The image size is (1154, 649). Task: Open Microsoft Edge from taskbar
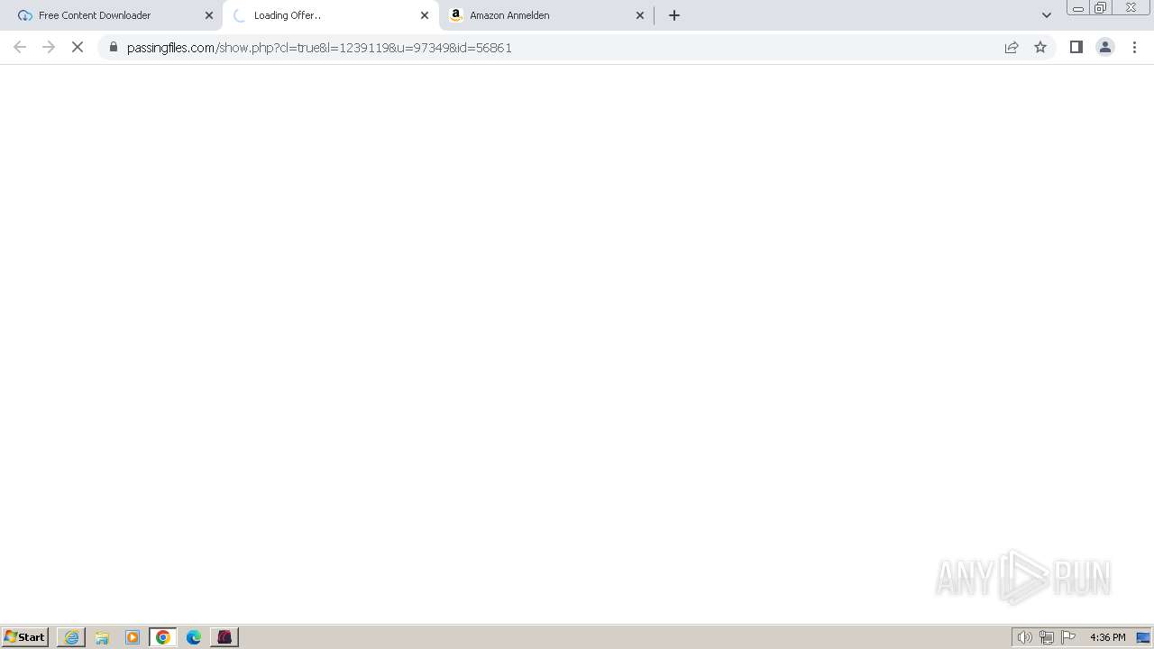tap(194, 637)
